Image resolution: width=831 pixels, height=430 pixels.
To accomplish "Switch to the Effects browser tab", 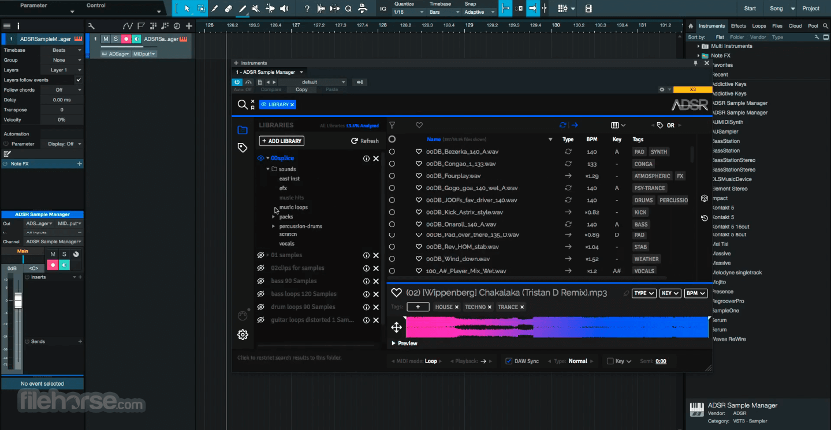I will [739, 26].
